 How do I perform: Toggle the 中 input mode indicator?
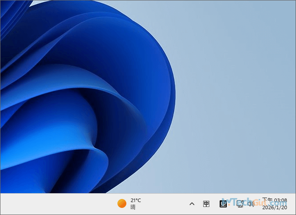[206, 204]
